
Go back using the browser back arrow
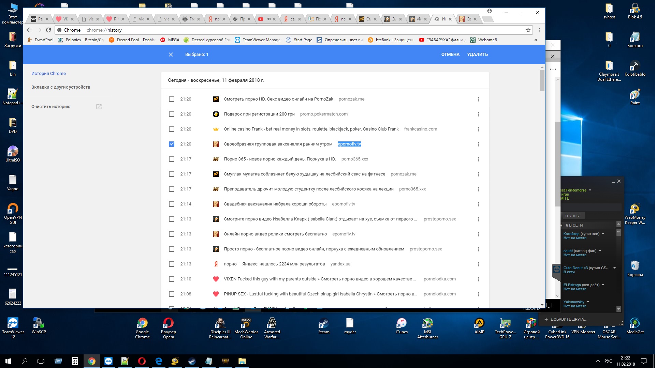(29, 30)
